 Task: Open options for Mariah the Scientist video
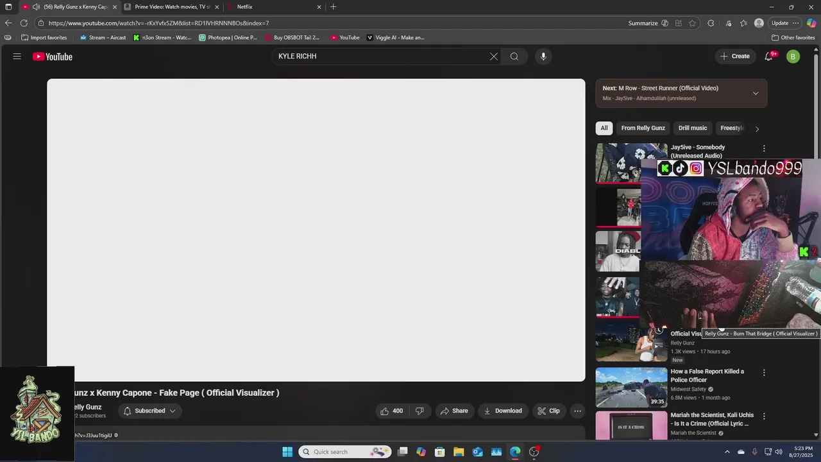(764, 416)
